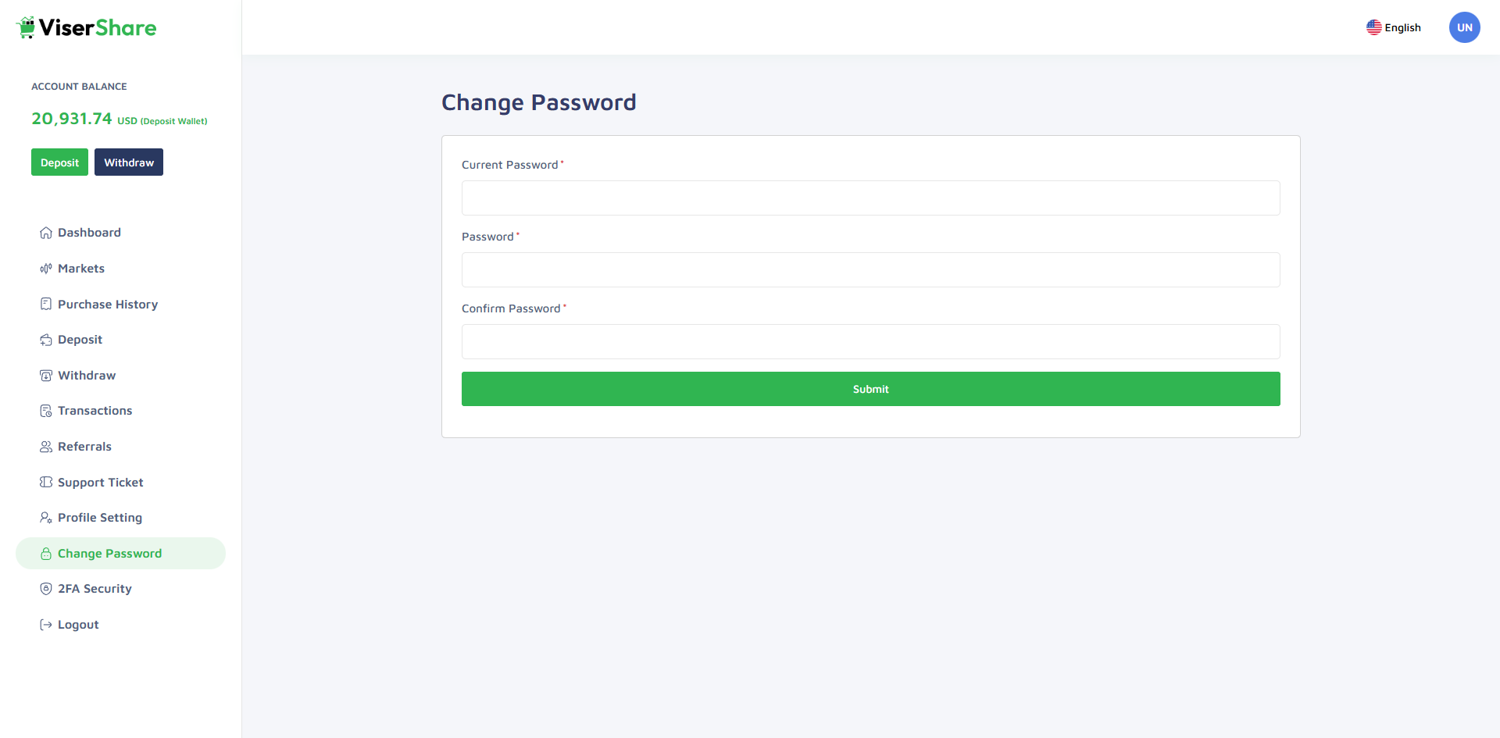Viewport: 1500px width, 738px height.
Task: Click the Referrals people icon
Action: click(46, 447)
